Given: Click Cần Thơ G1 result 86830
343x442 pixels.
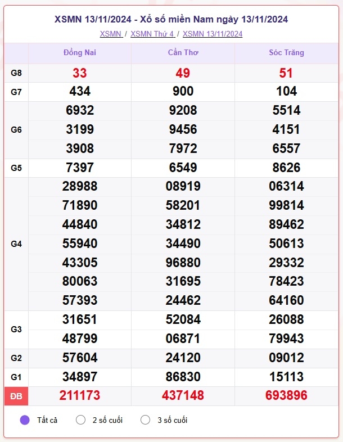Looking at the screenshot, I should [183, 377].
